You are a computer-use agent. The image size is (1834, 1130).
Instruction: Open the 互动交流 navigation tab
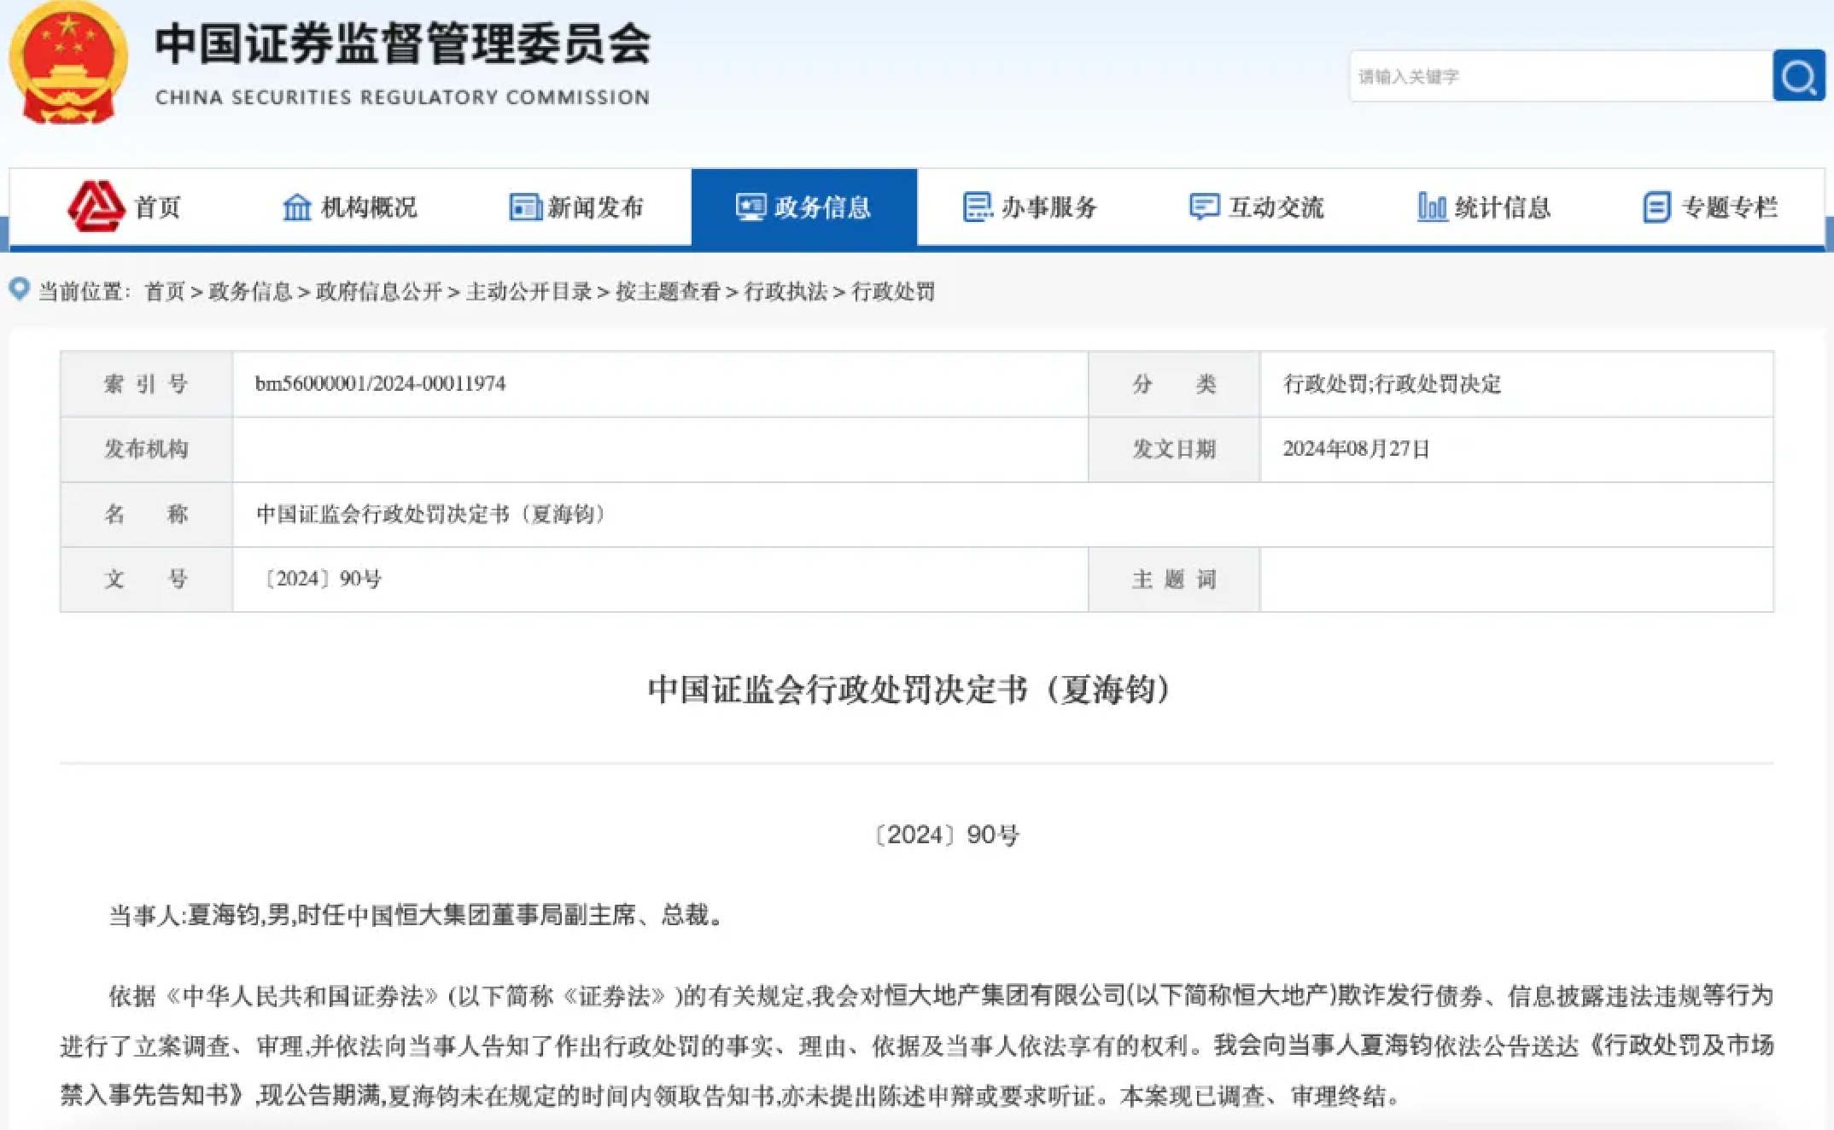click(1258, 207)
